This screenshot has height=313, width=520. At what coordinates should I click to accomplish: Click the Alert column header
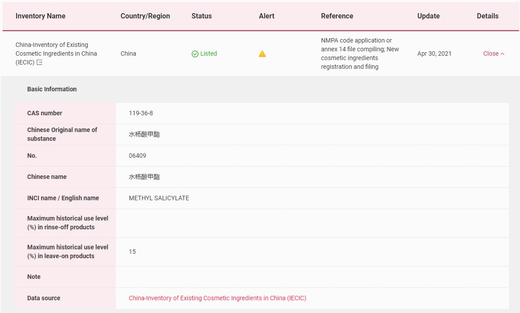click(267, 16)
